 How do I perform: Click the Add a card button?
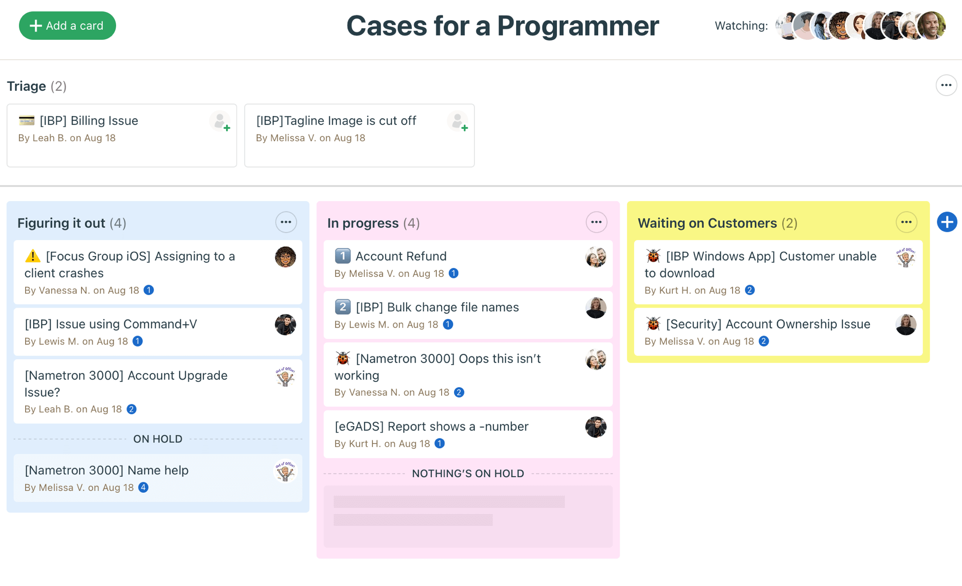[67, 26]
